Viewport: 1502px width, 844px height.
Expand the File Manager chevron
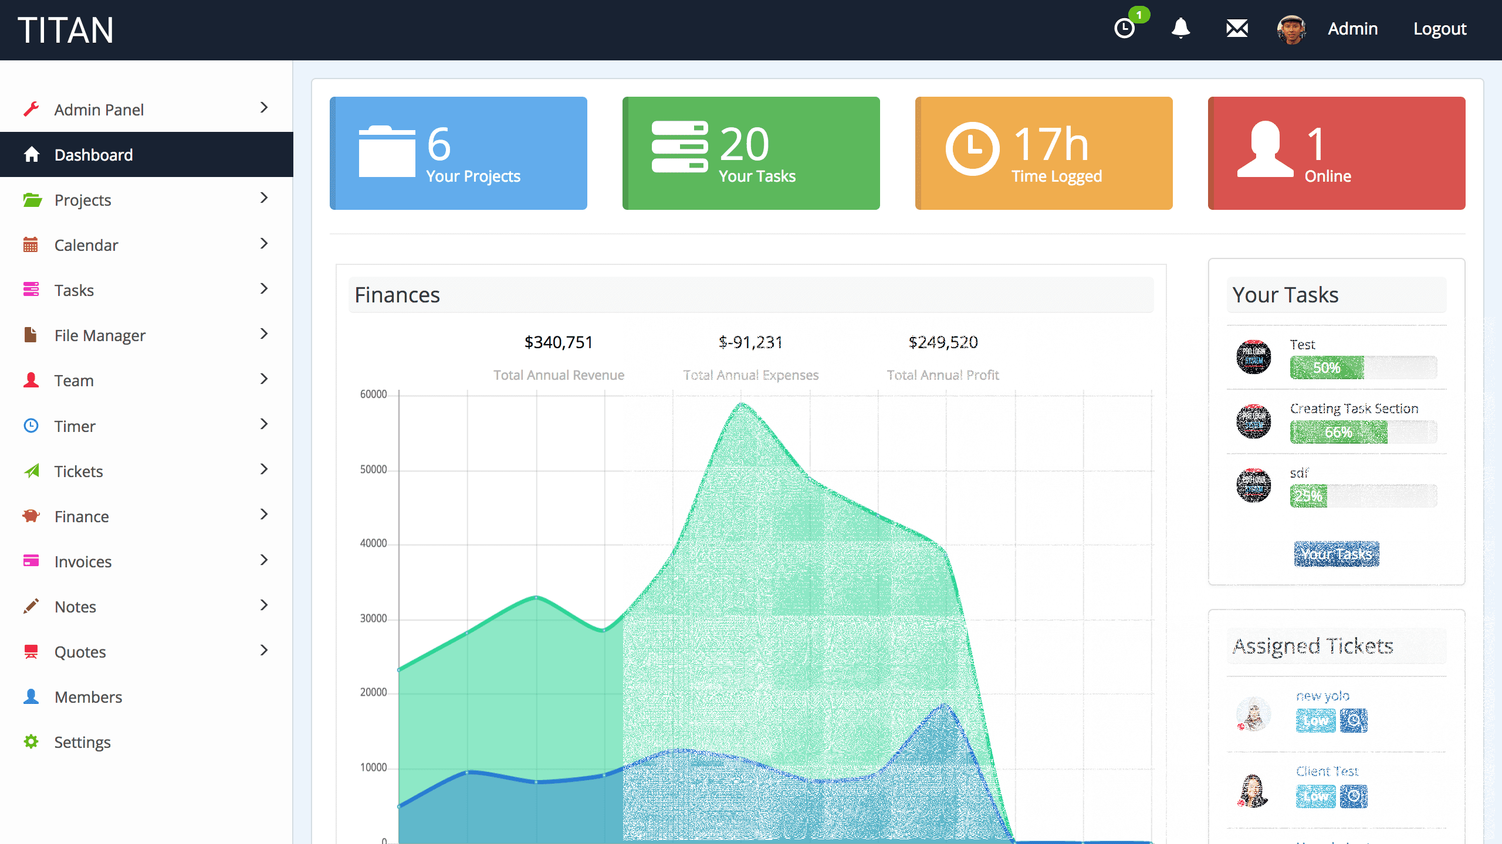(x=264, y=334)
